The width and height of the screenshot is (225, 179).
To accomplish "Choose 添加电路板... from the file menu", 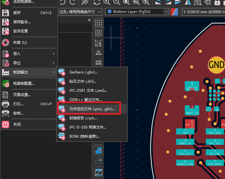I will (29, 2).
